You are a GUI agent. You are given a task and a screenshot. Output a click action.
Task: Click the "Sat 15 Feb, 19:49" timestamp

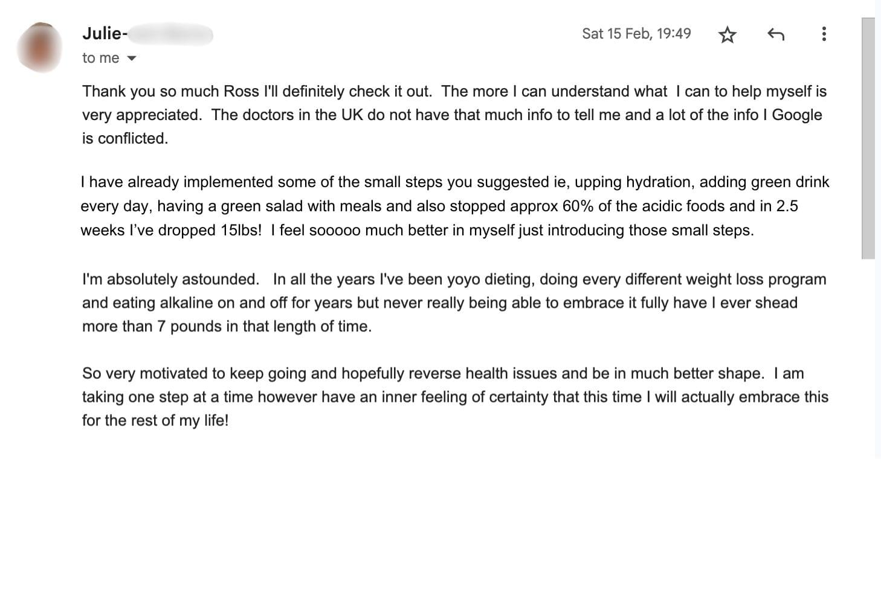click(636, 34)
